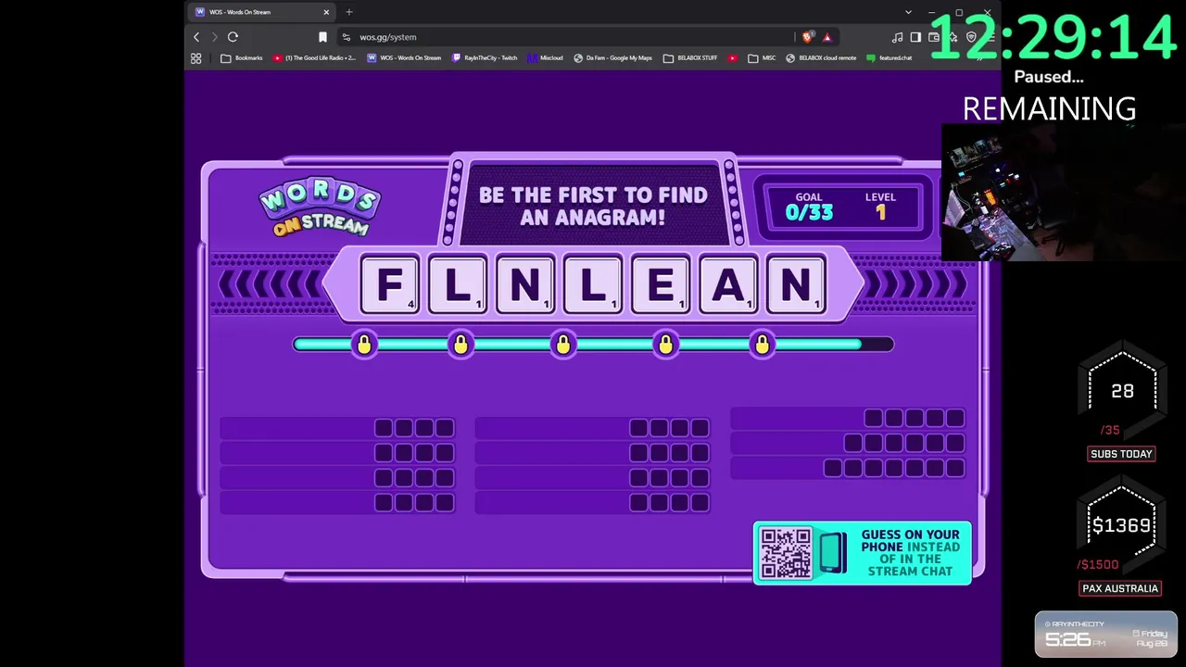
Task: Click the "12:29:14" countdown timer overlay
Action: tap(1053, 39)
